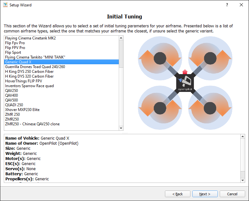Click the Initial Tuning heading
The width and height of the screenshot is (249, 201).
tap(124, 17)
